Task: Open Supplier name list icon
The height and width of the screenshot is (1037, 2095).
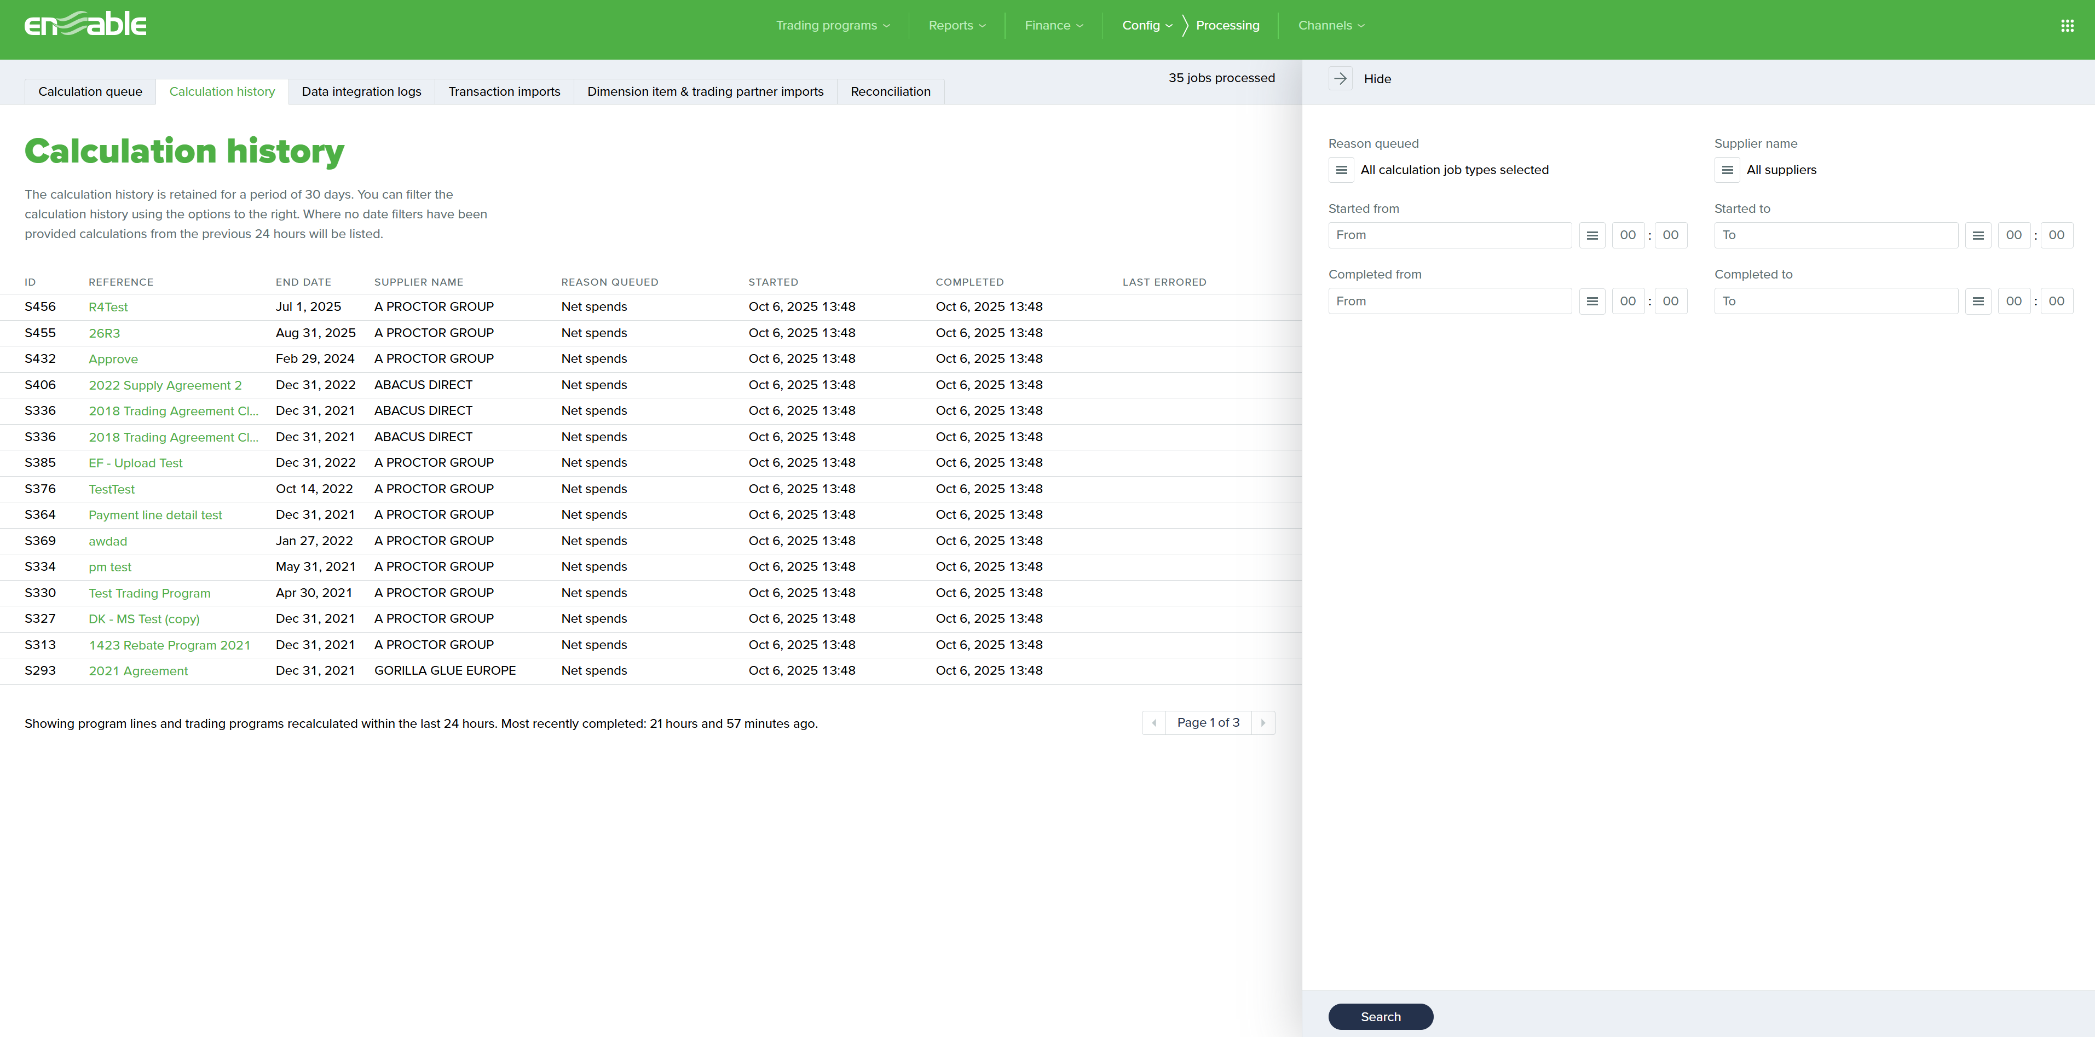Action: coord(1727,170)
